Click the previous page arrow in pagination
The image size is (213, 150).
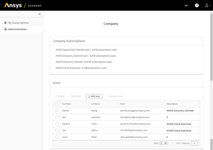coord(173,143)
